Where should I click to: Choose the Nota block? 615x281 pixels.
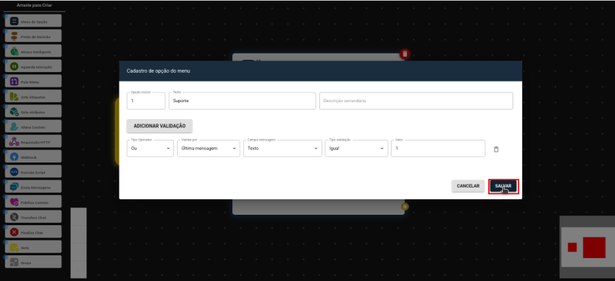pyautogui.click(x=33, y=247)
